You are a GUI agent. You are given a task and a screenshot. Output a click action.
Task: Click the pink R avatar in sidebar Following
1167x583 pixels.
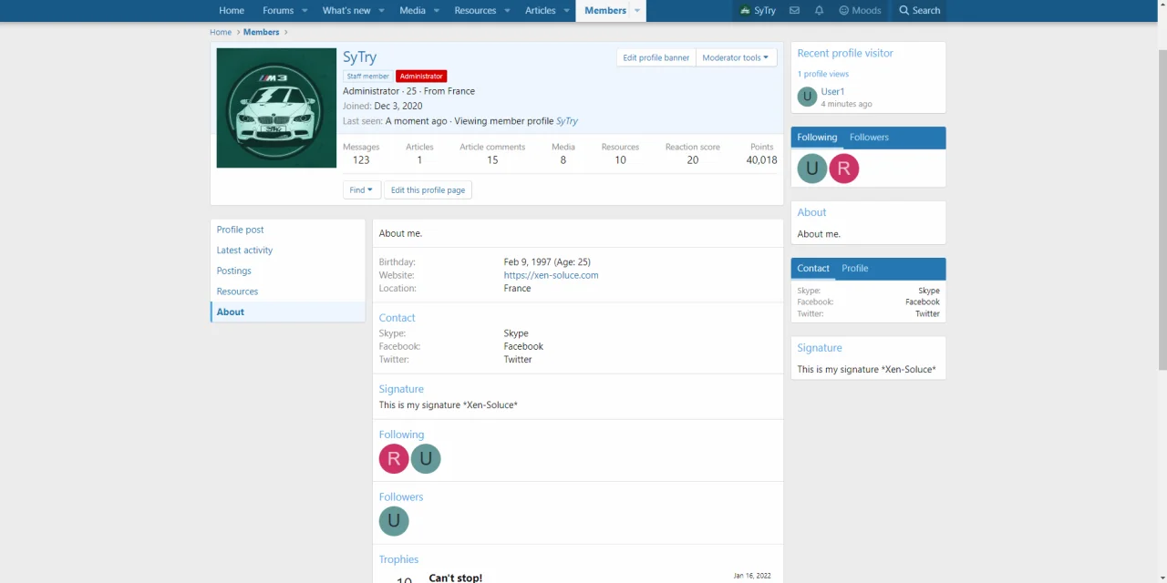pos(843,169)
